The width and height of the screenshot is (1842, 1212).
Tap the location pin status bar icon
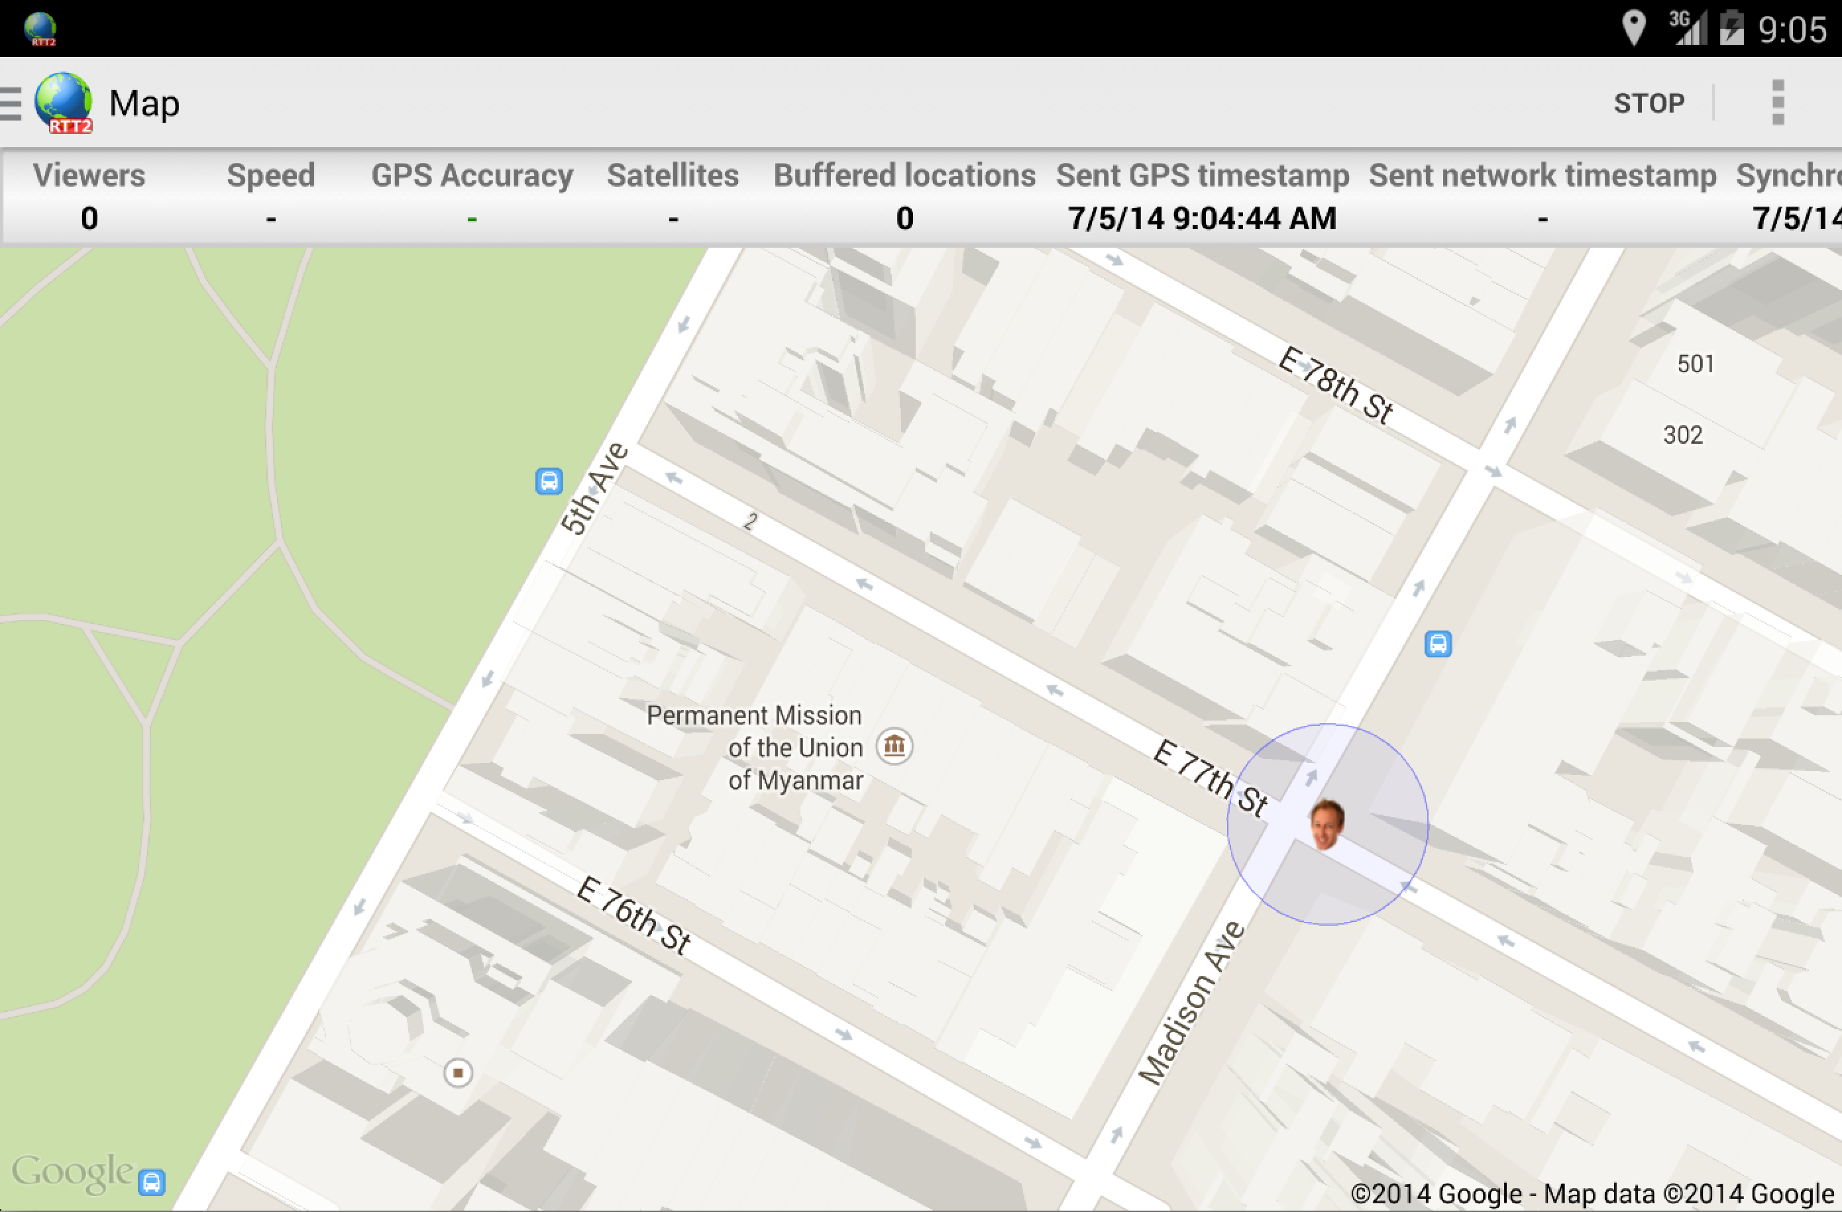point(1633,28)
